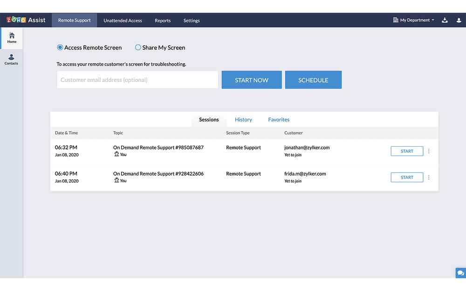
Task: Click Yet to join under jonathan@zylker.com
Action: click(x=293, y=155)
